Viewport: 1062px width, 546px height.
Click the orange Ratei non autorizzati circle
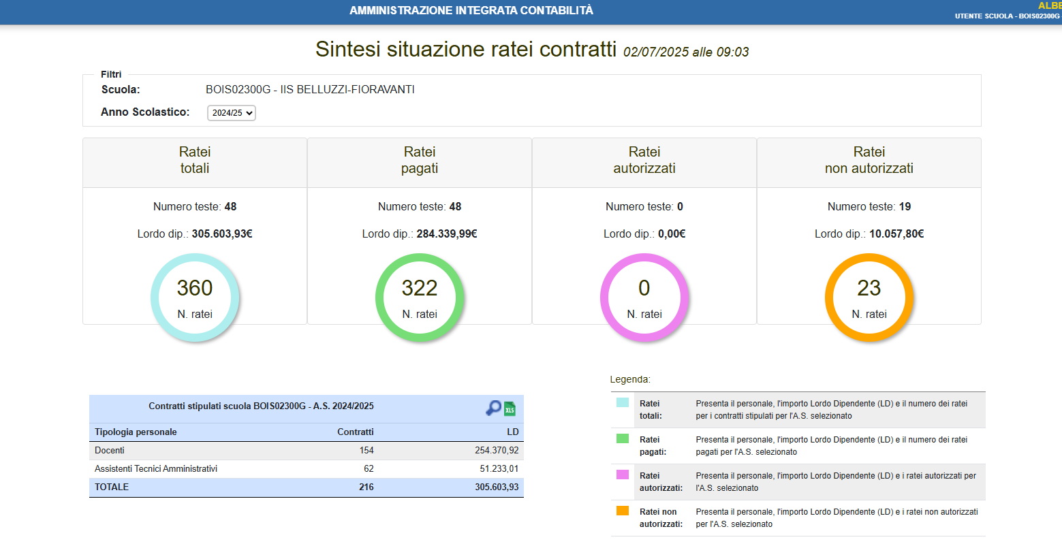(x=869, y=298)
